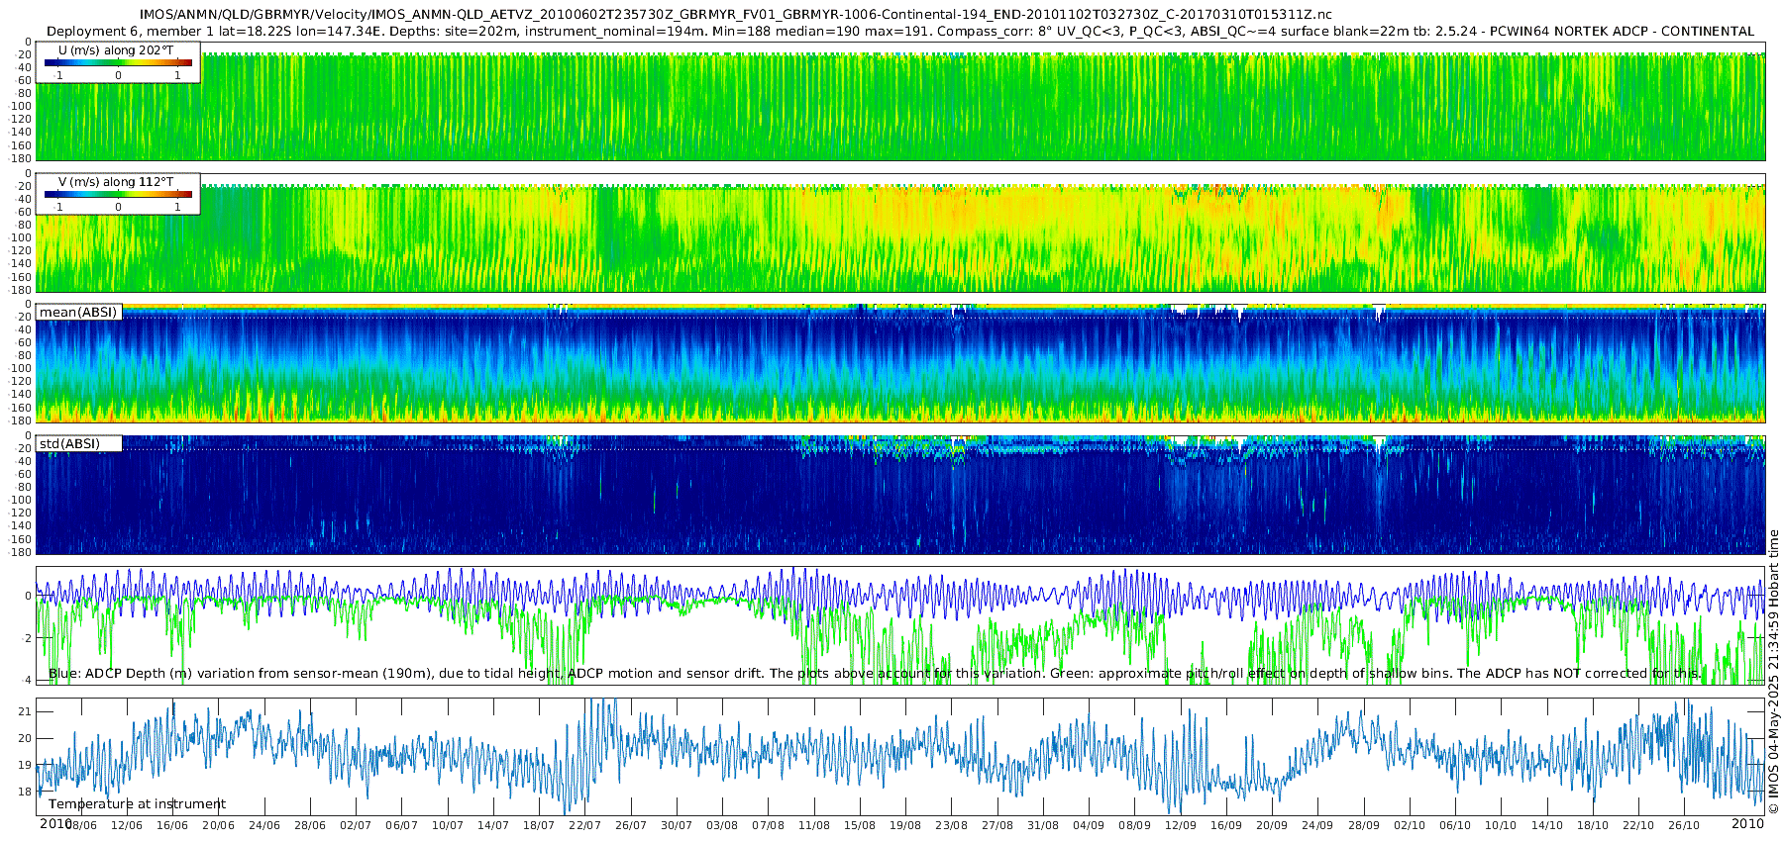Image resolution: width=1783 pixels, height=841 pixels.
Task: Click the Deployment 6 metadata subtitle line
Action: point(900,31)
